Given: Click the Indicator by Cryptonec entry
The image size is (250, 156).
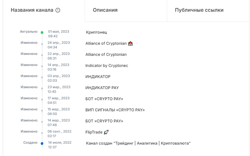Looking at the screenshot, I should coord(106,66).
